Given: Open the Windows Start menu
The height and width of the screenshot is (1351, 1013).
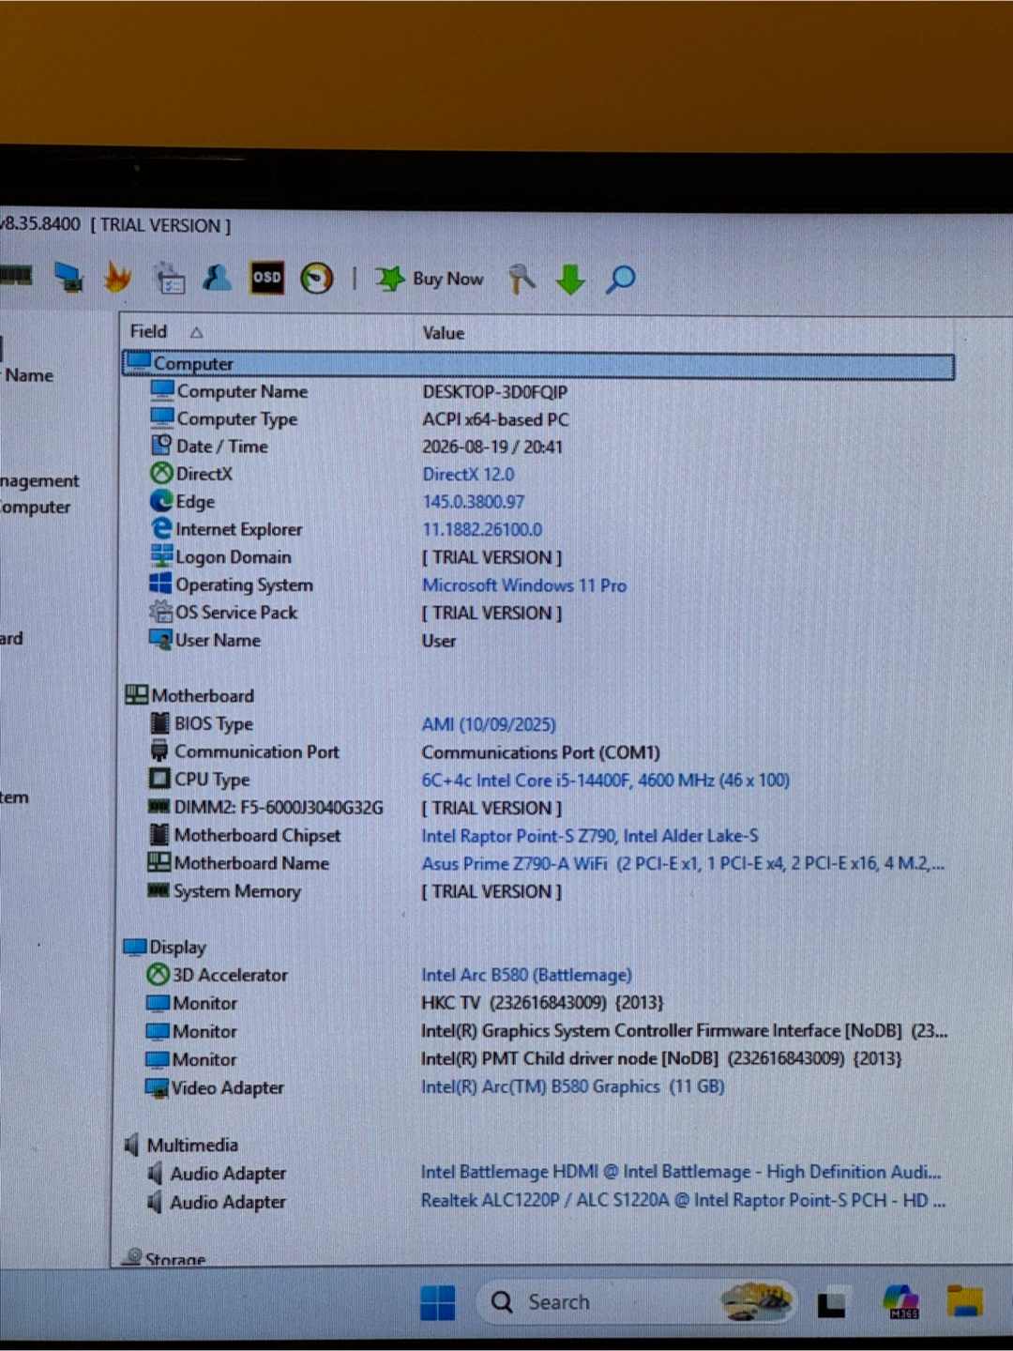Looking at the screenshot, I should [x=438, y=1302].
